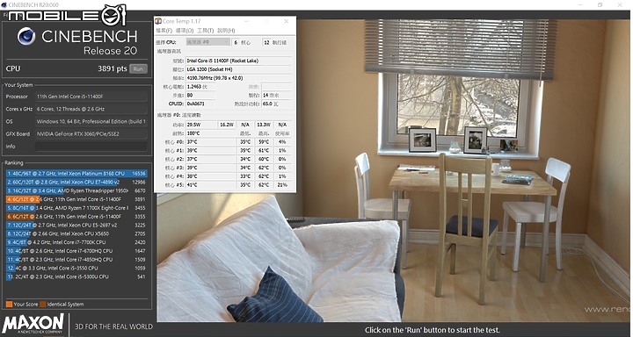Viewport: 633px width, 337px height.
Task: Open the 說明(H) menu in Core Temp
Action: (226, 31)
